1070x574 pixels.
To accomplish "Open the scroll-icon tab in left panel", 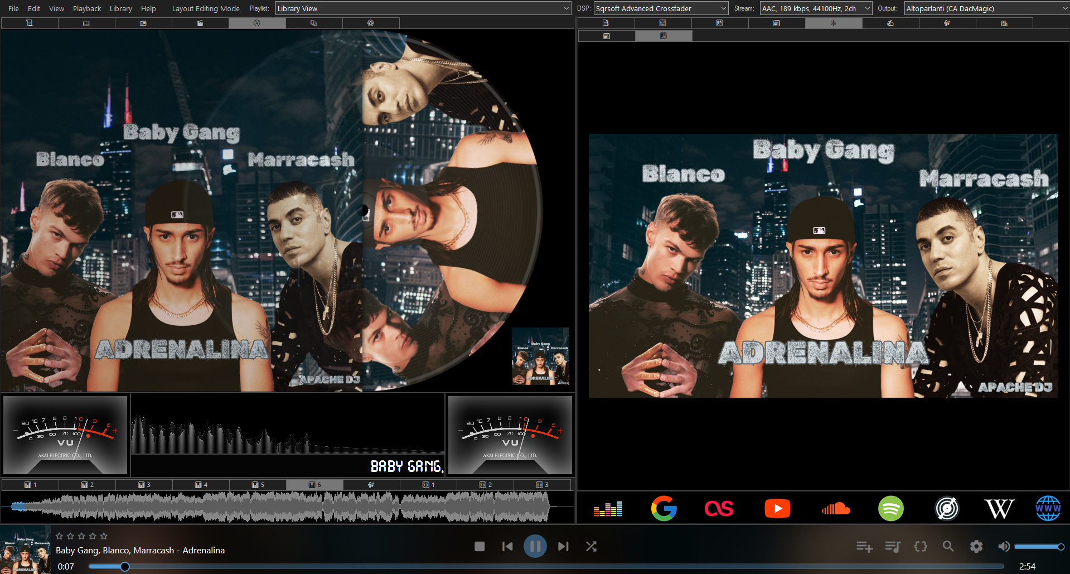I will (30, 23).
